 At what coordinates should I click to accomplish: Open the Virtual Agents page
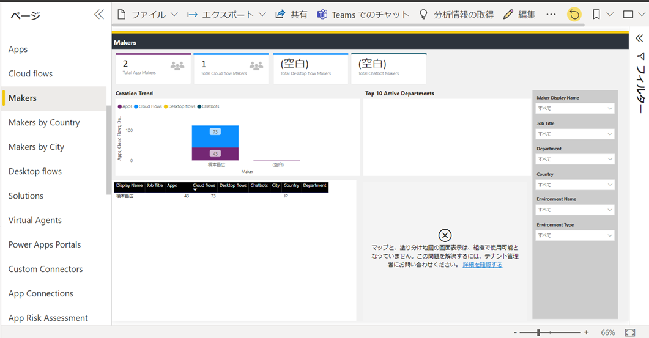pyautogui.click(x=35, y=220)
